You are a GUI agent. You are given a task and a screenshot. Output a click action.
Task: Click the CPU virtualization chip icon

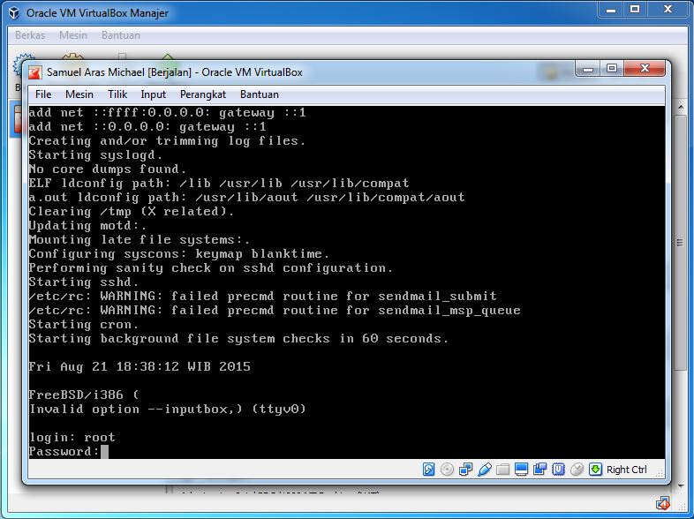click(559, 470)
